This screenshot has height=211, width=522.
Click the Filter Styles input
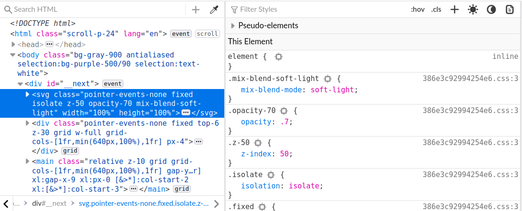(320, 9)
